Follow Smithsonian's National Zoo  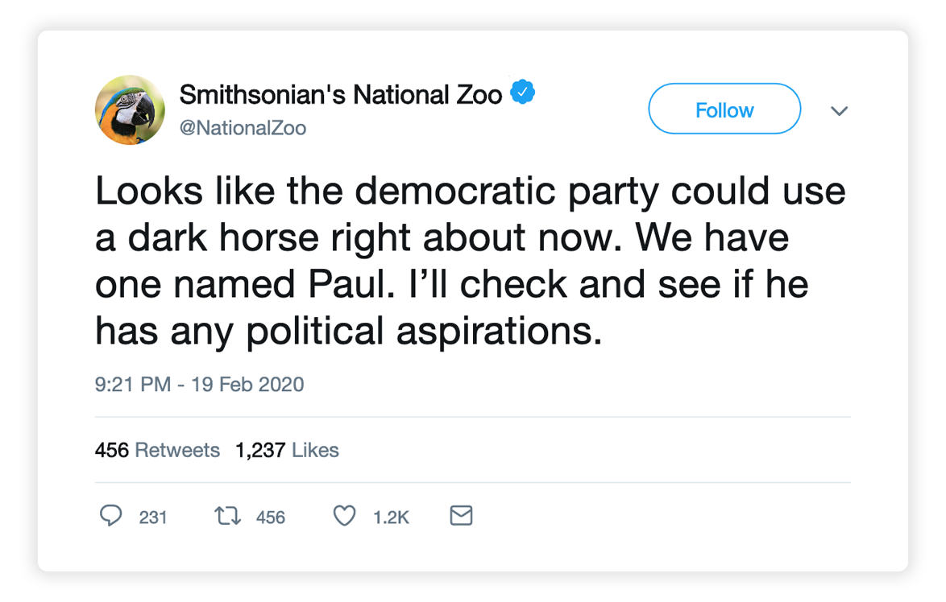click(724, 109)
